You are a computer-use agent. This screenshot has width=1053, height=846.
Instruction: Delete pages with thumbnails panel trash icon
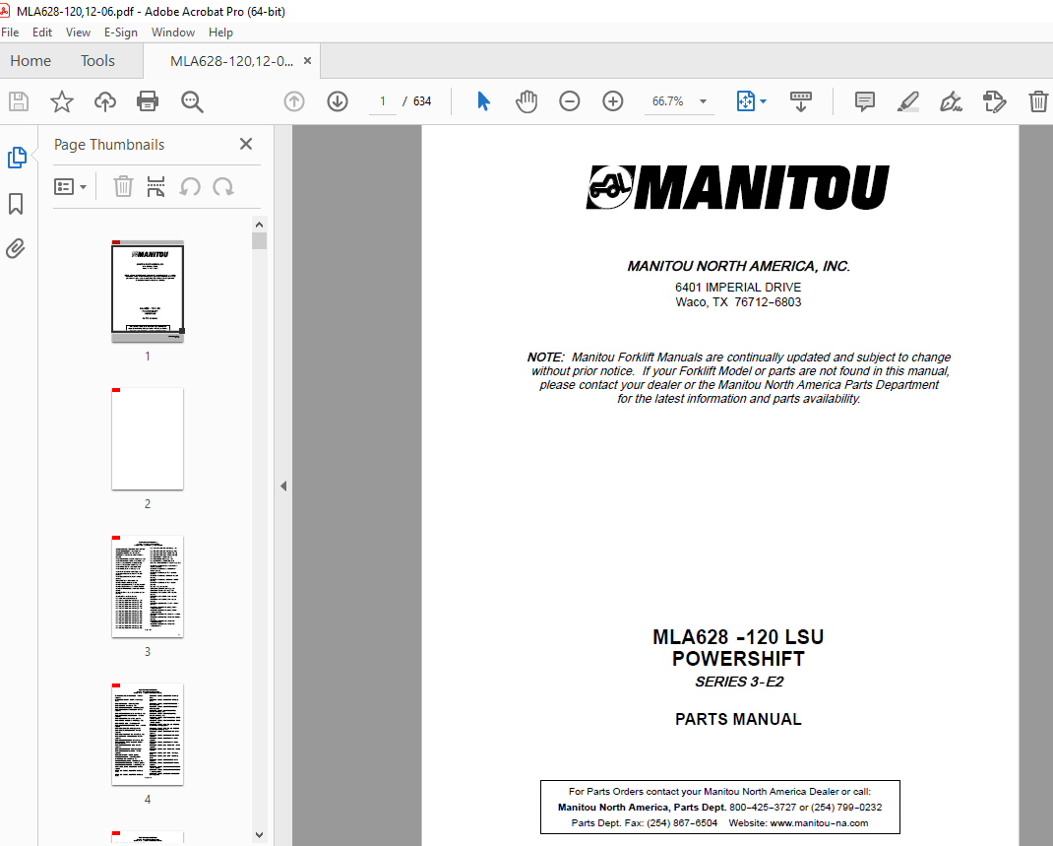(x=123, y=187)
